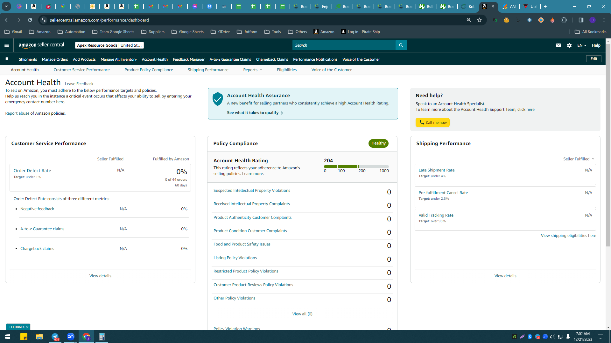This screenshot has width=611, height=343.
Task: Click the browser back arrow
Action: pyautogui.click(x=7, y=20)
